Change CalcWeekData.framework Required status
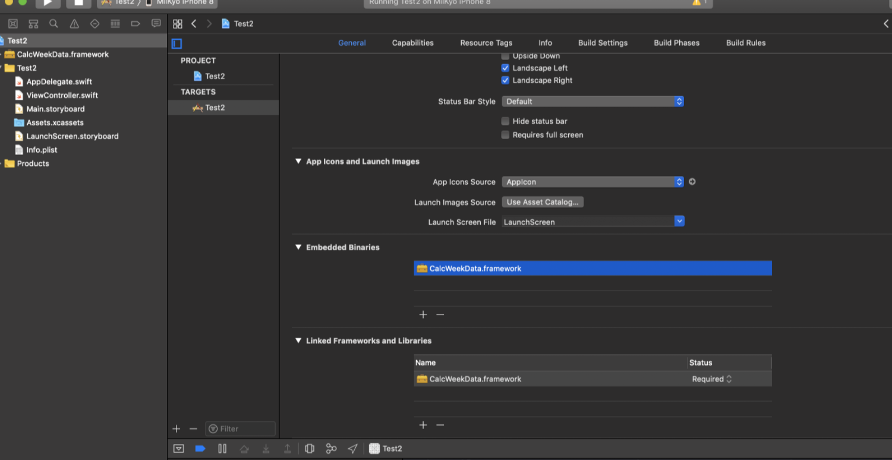Image resolution: width=892 pixels, height=460 pixels. 711,379
